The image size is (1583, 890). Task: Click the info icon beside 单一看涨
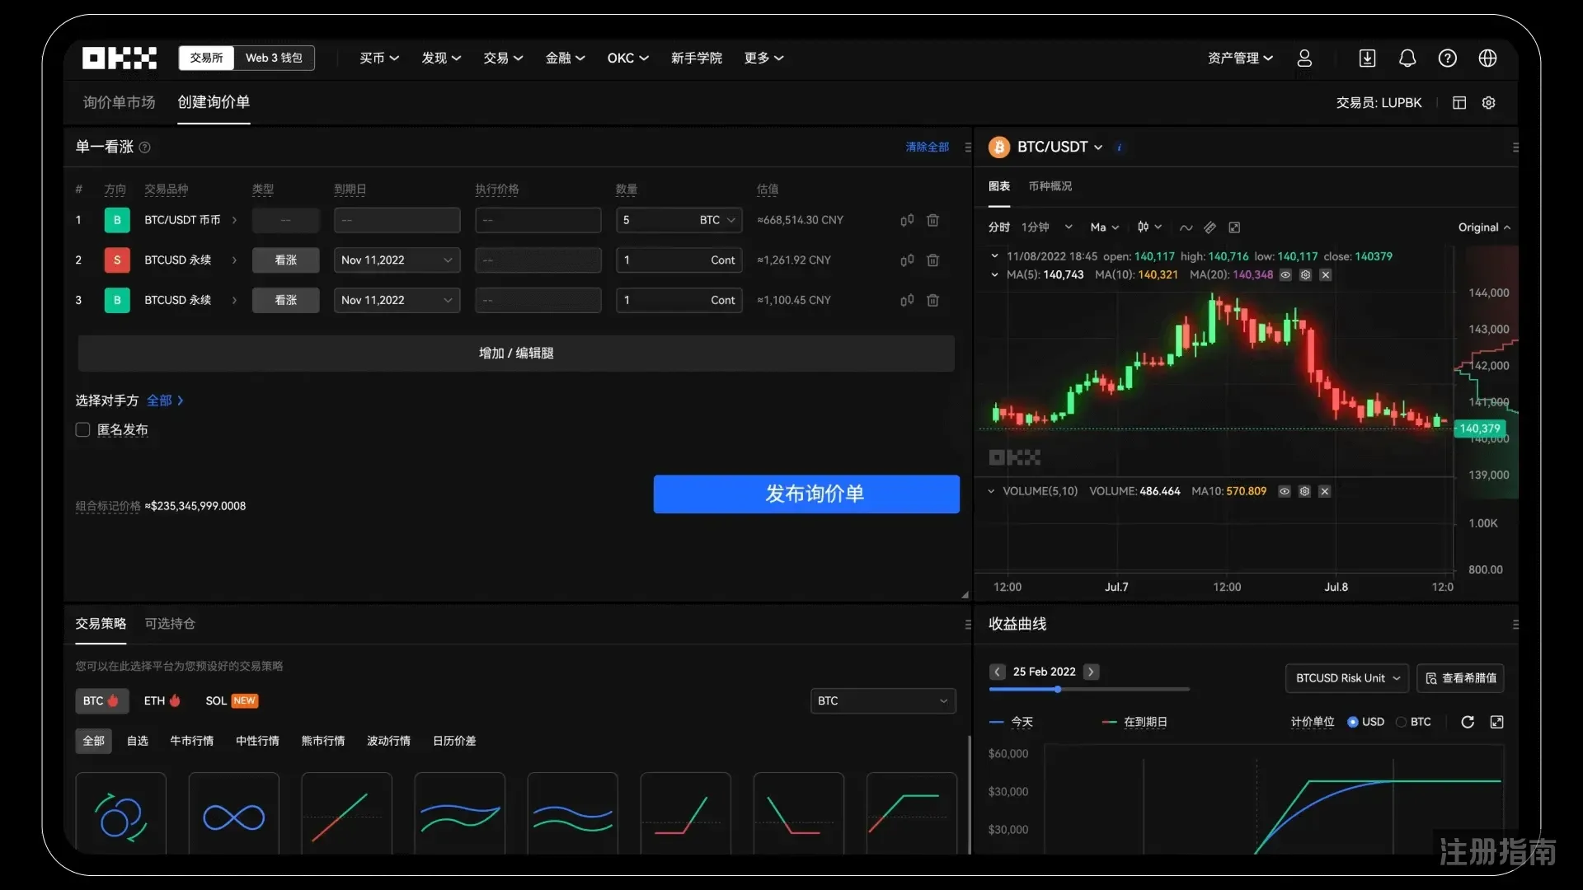tap(145, 148)
